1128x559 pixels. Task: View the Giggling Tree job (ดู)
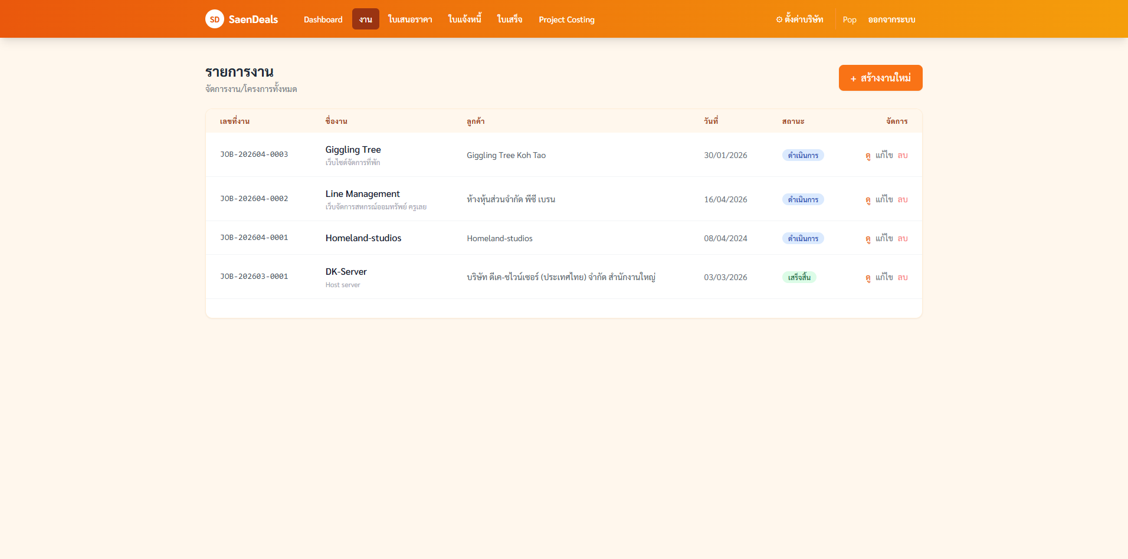868,156
